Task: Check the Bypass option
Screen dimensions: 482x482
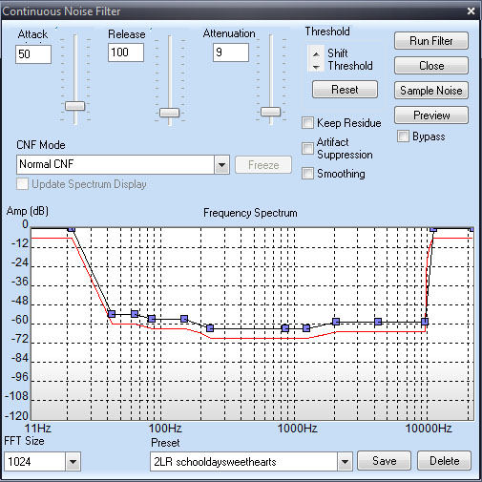Action: [x=403, y=136]
